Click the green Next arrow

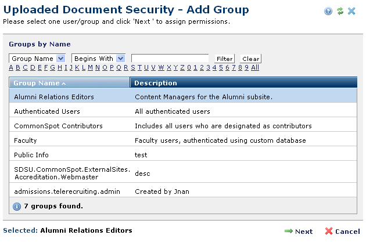pyautogui.click(x=288, y=231)
